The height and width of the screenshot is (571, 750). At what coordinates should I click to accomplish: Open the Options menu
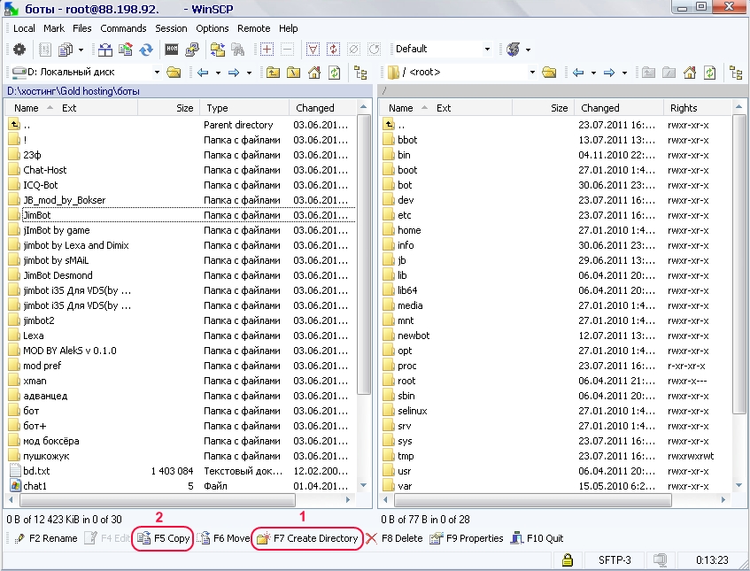coord(213,28)
